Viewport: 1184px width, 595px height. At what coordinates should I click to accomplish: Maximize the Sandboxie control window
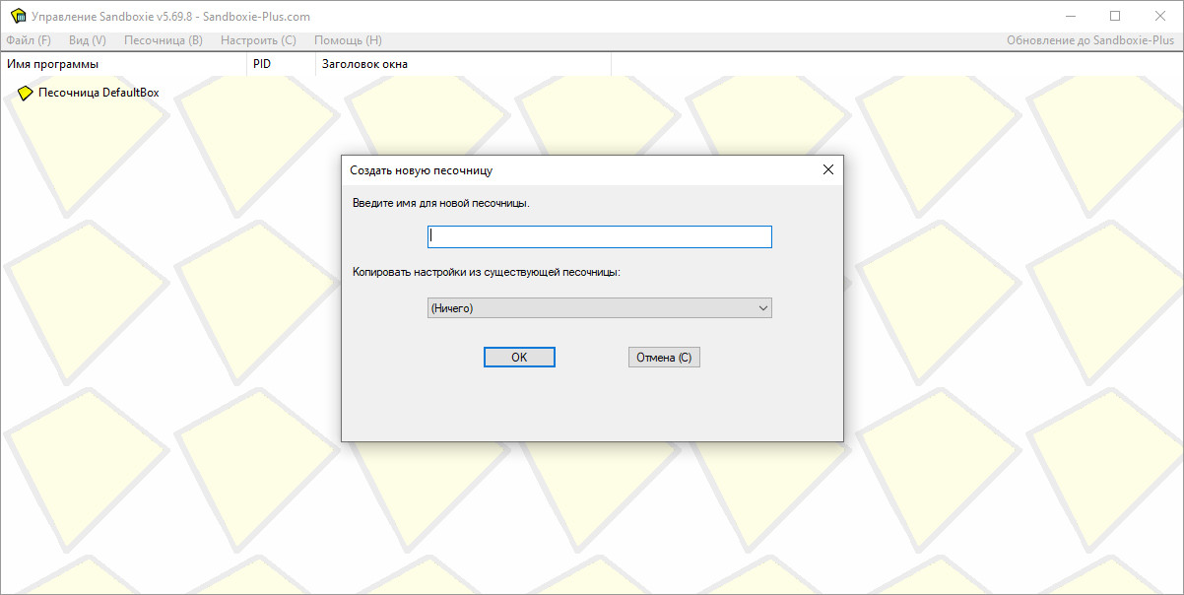click(x=1115, y=16)
